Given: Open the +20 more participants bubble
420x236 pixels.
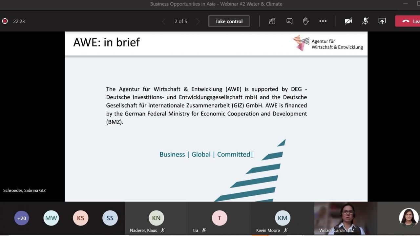Looking at the screenshot, I should [x=22, y=218].
